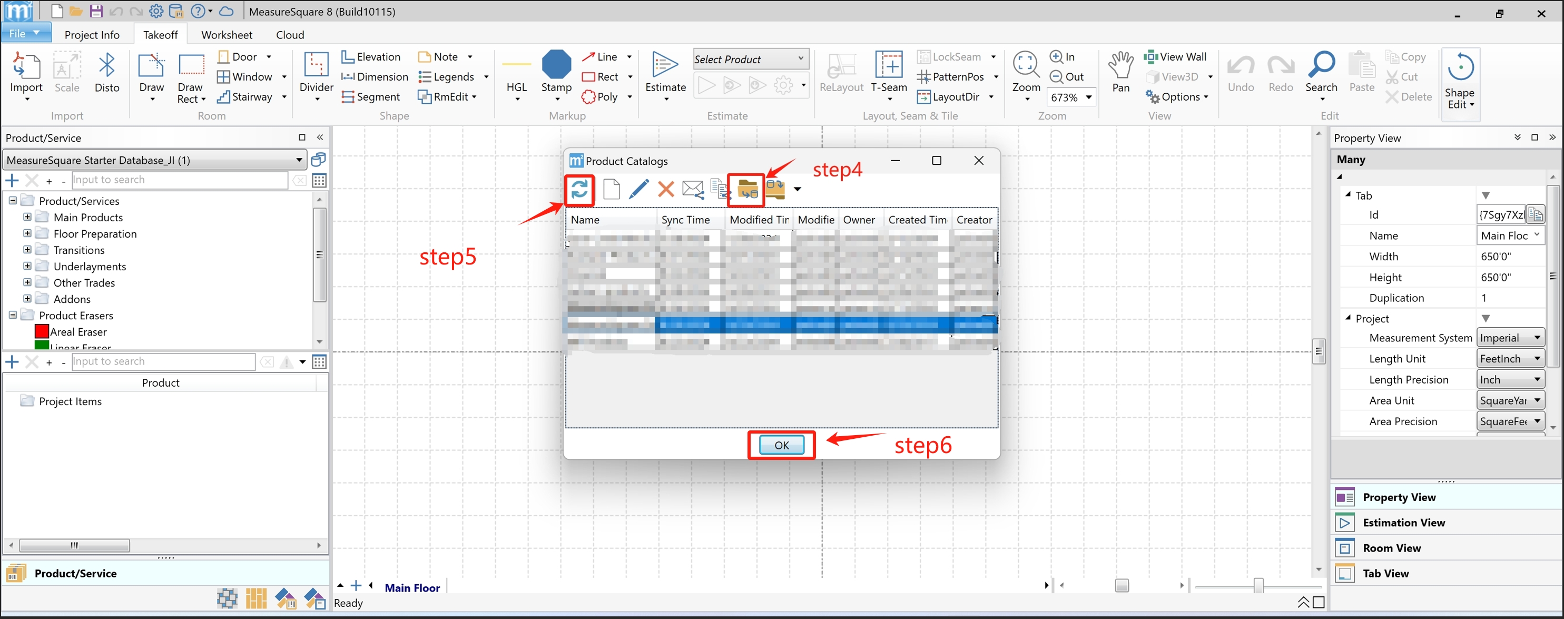The width and height of the screenshot is (1564, 619).
Task: Open the Project Info tab
Action: click(x=92, y=35)
